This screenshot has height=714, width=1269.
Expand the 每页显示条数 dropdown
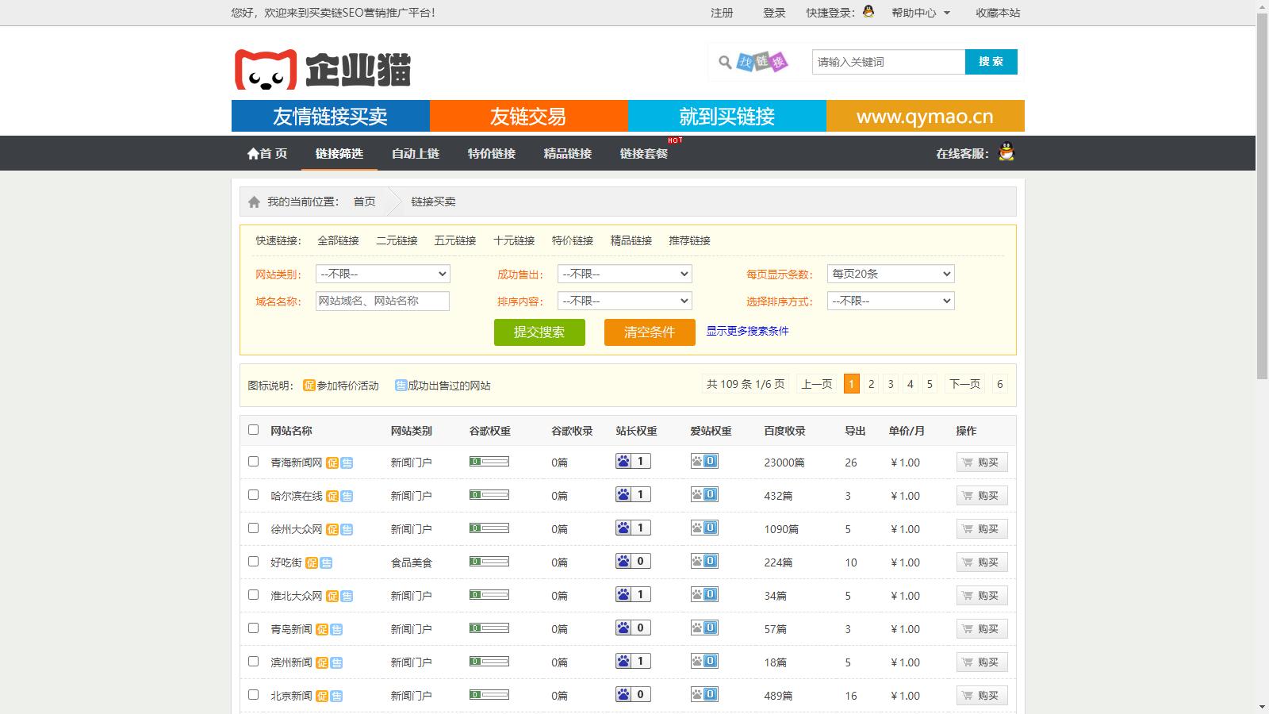point(890,274)
